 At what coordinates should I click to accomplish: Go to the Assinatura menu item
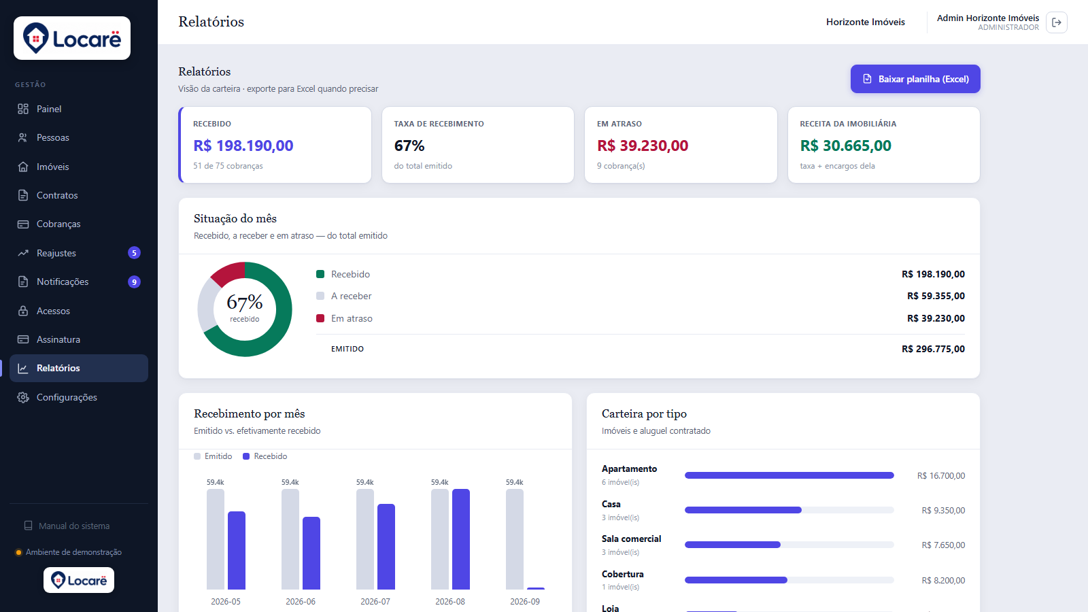coord(79,339)
